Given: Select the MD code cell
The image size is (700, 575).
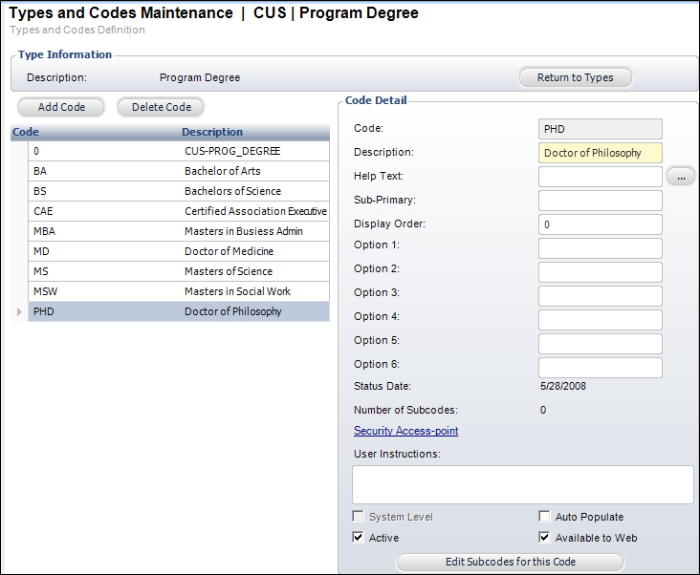Looking at the screenshot, I should click(x=104, y=251).
